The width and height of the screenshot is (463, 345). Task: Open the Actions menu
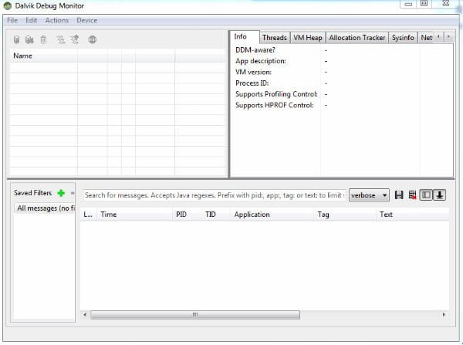click(56, 20)
